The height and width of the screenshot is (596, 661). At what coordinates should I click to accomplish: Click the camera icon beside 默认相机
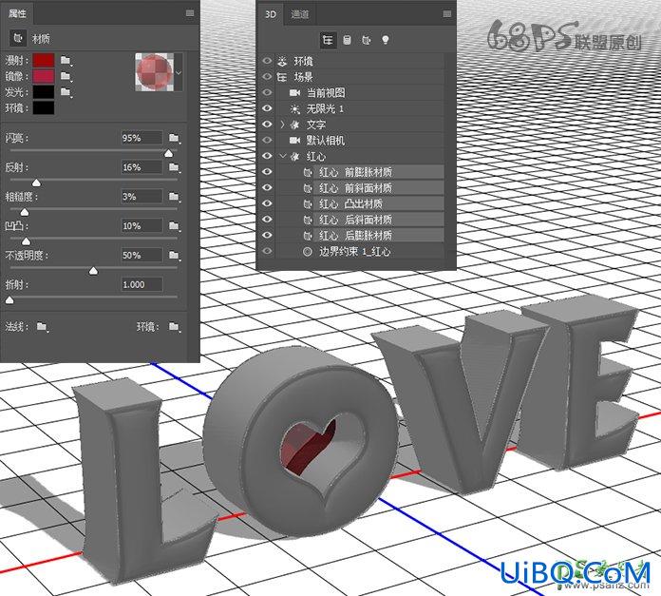294,140
